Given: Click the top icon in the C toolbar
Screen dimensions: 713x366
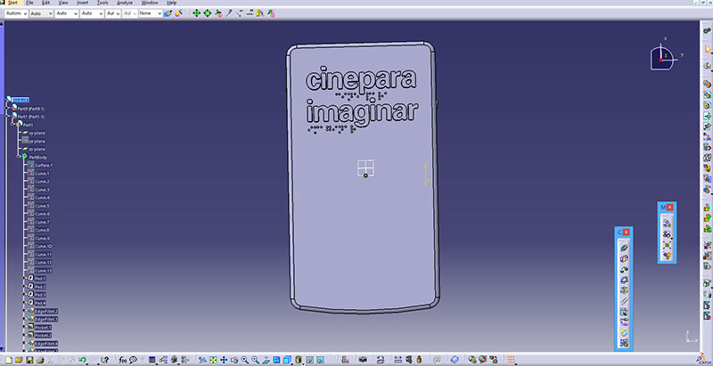Looking at the screenshot, I should click(624, 248).
